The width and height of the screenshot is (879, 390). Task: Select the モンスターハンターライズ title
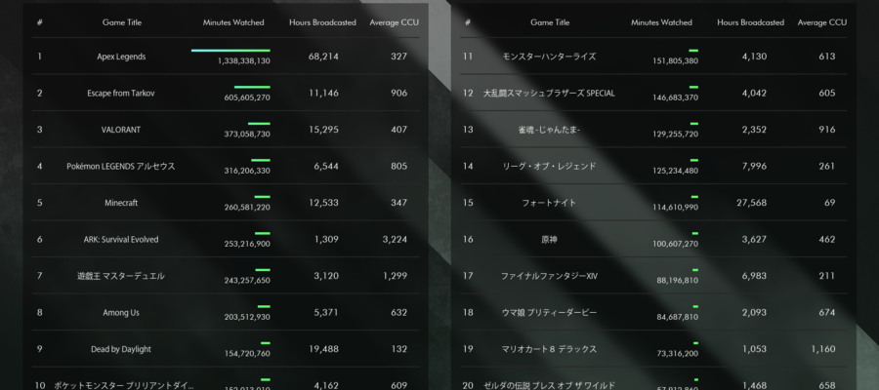coord(549,57)
